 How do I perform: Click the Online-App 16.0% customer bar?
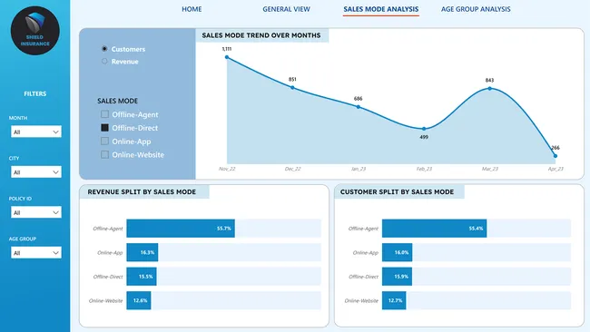pos(397,252)
